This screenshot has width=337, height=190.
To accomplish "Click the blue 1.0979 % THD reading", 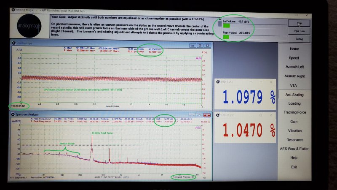I will pos(249,97).
